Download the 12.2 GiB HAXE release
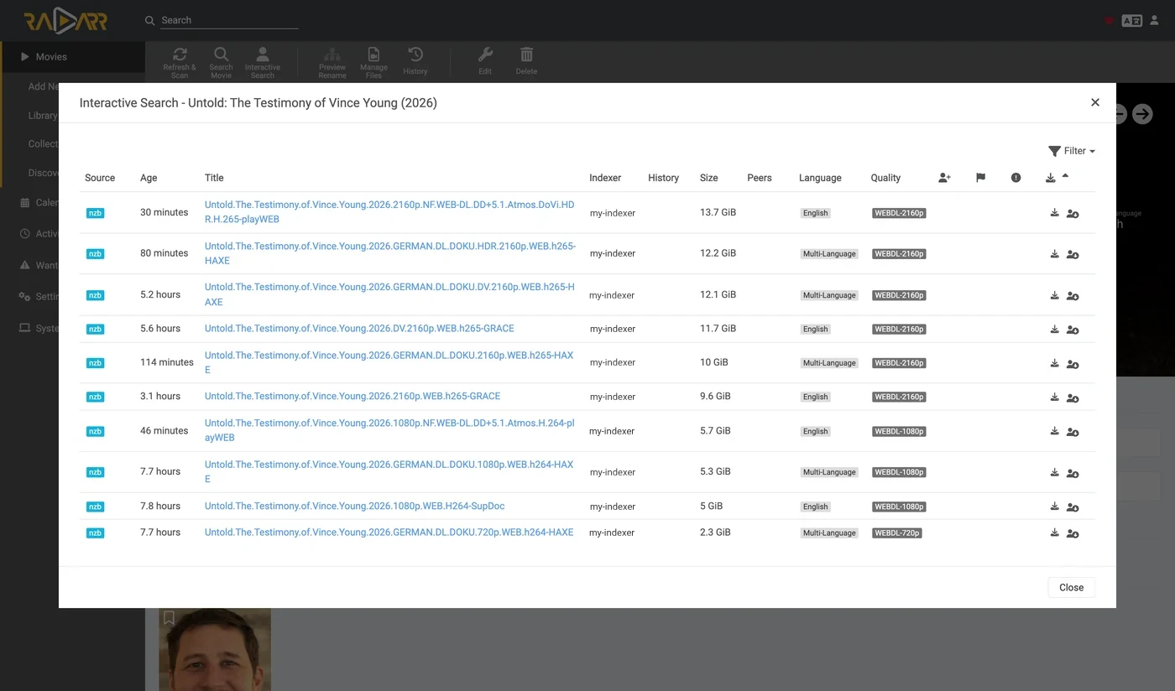Image resolution: width=1175 pixels, height=691 pixels. click(x=1054, y=254)
